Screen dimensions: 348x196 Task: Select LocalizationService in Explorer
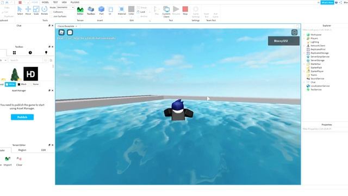(x=320, y=86)
